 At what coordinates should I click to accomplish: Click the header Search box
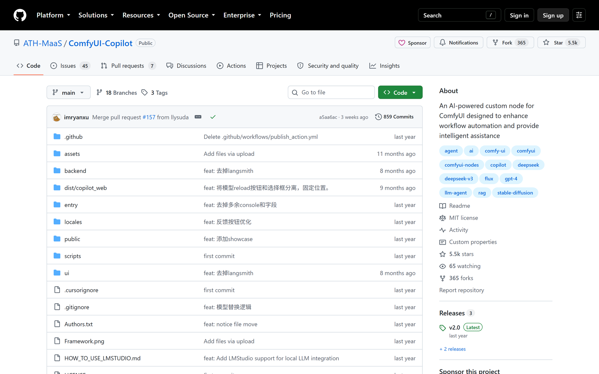pos(459,15)
